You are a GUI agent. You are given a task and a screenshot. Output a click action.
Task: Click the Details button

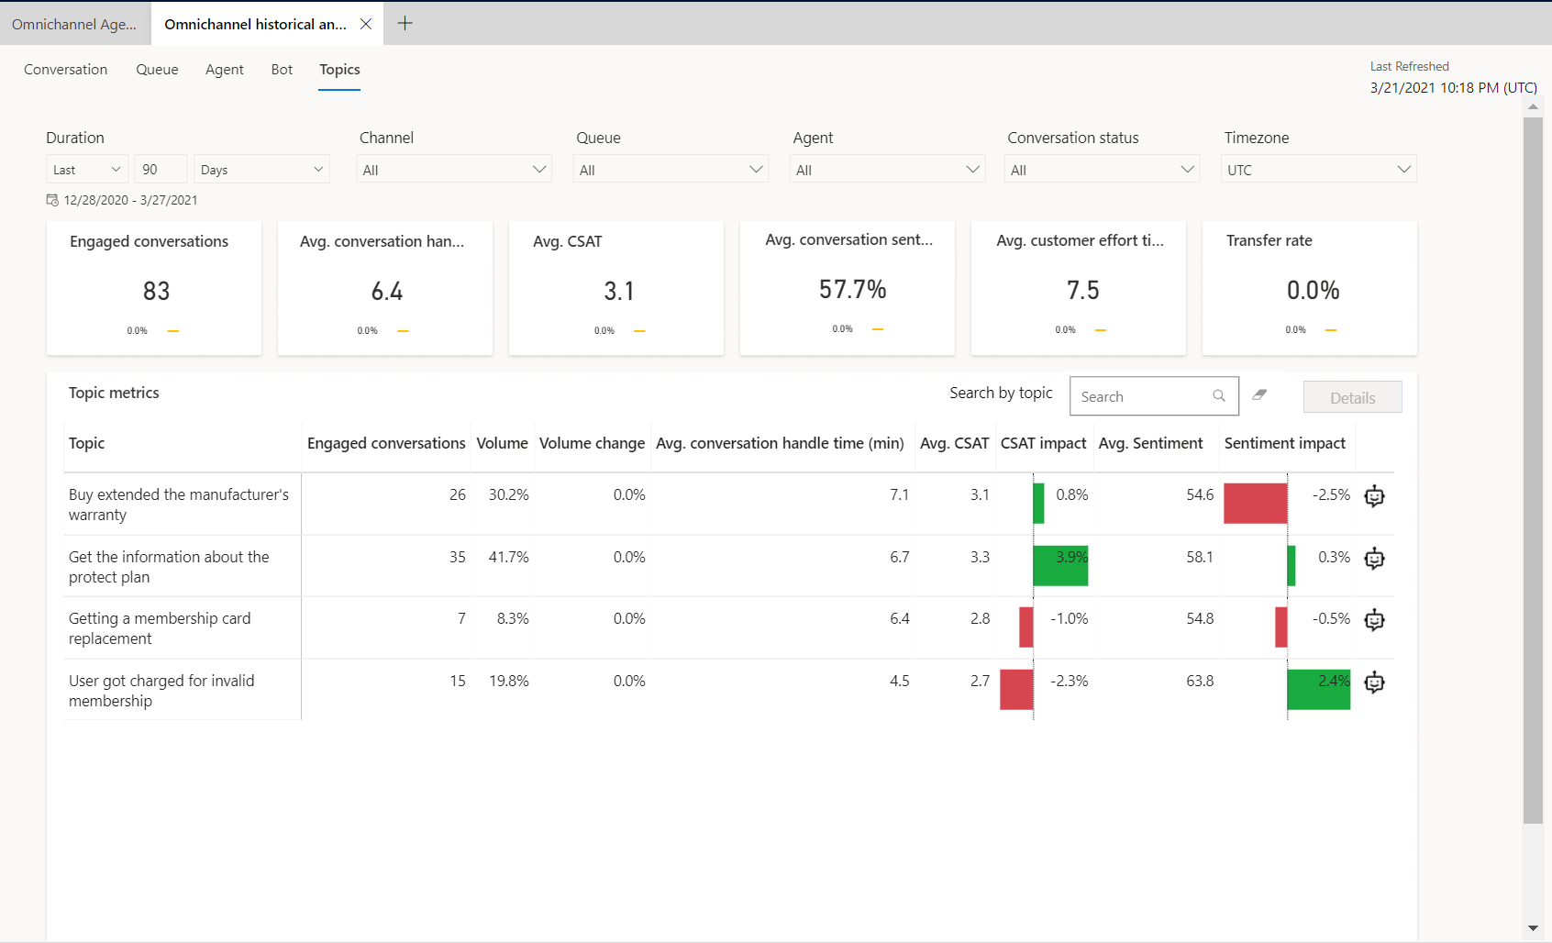[1352, 397]
